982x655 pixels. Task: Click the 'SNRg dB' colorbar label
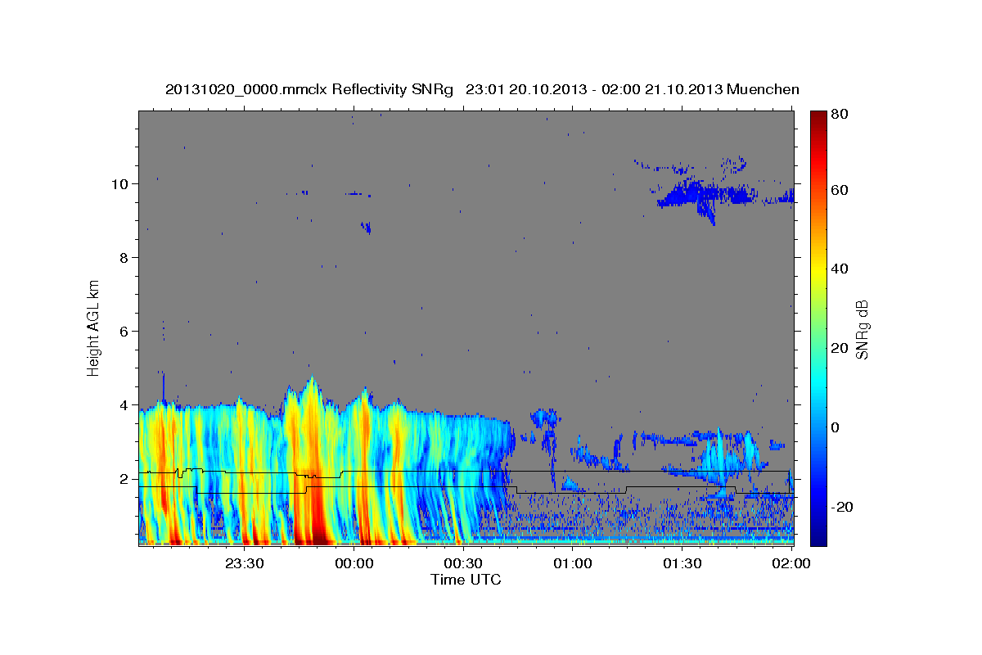[862, 329]
